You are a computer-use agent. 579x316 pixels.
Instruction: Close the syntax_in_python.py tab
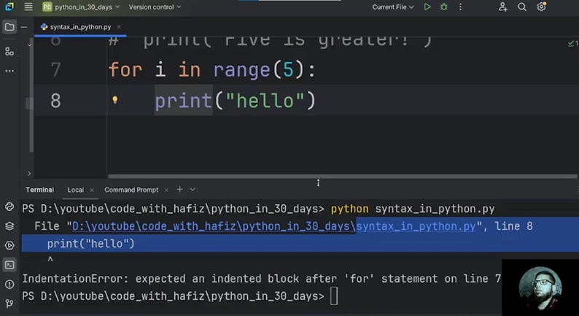pyautogui.click(x=119, y=26)
